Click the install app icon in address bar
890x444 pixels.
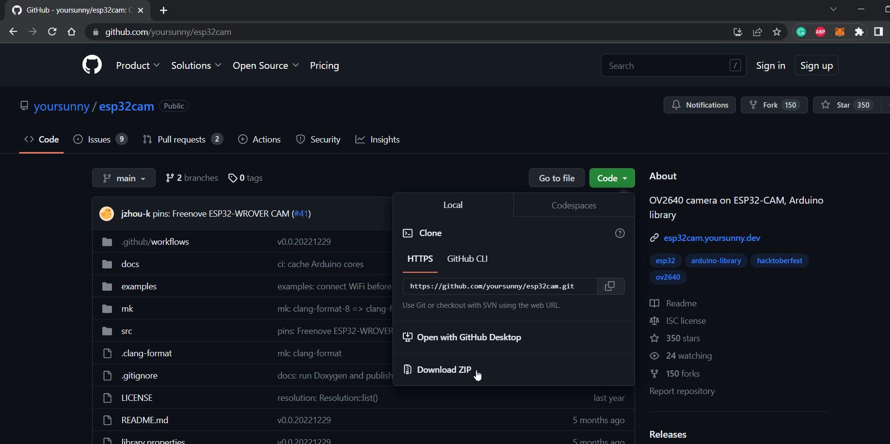coord(738,32)
